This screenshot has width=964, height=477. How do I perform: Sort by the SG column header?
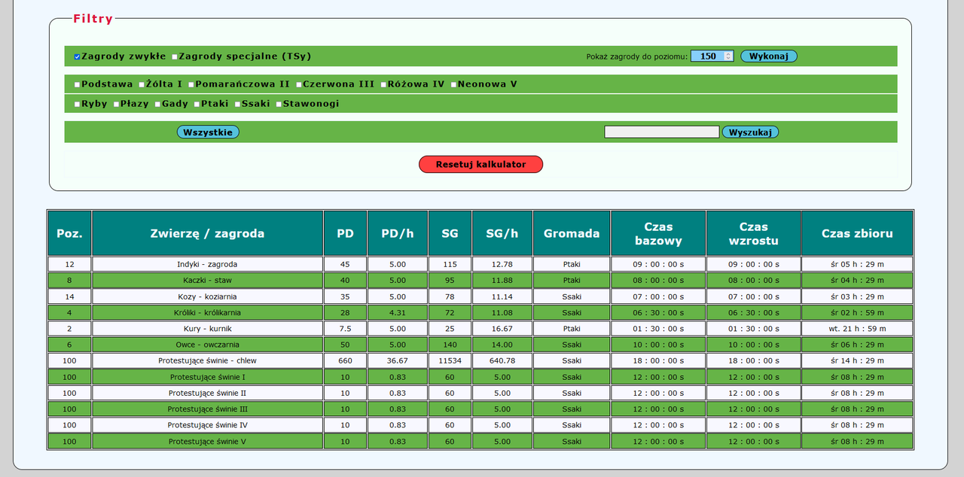pyautogui.click(x=450, y=233)
